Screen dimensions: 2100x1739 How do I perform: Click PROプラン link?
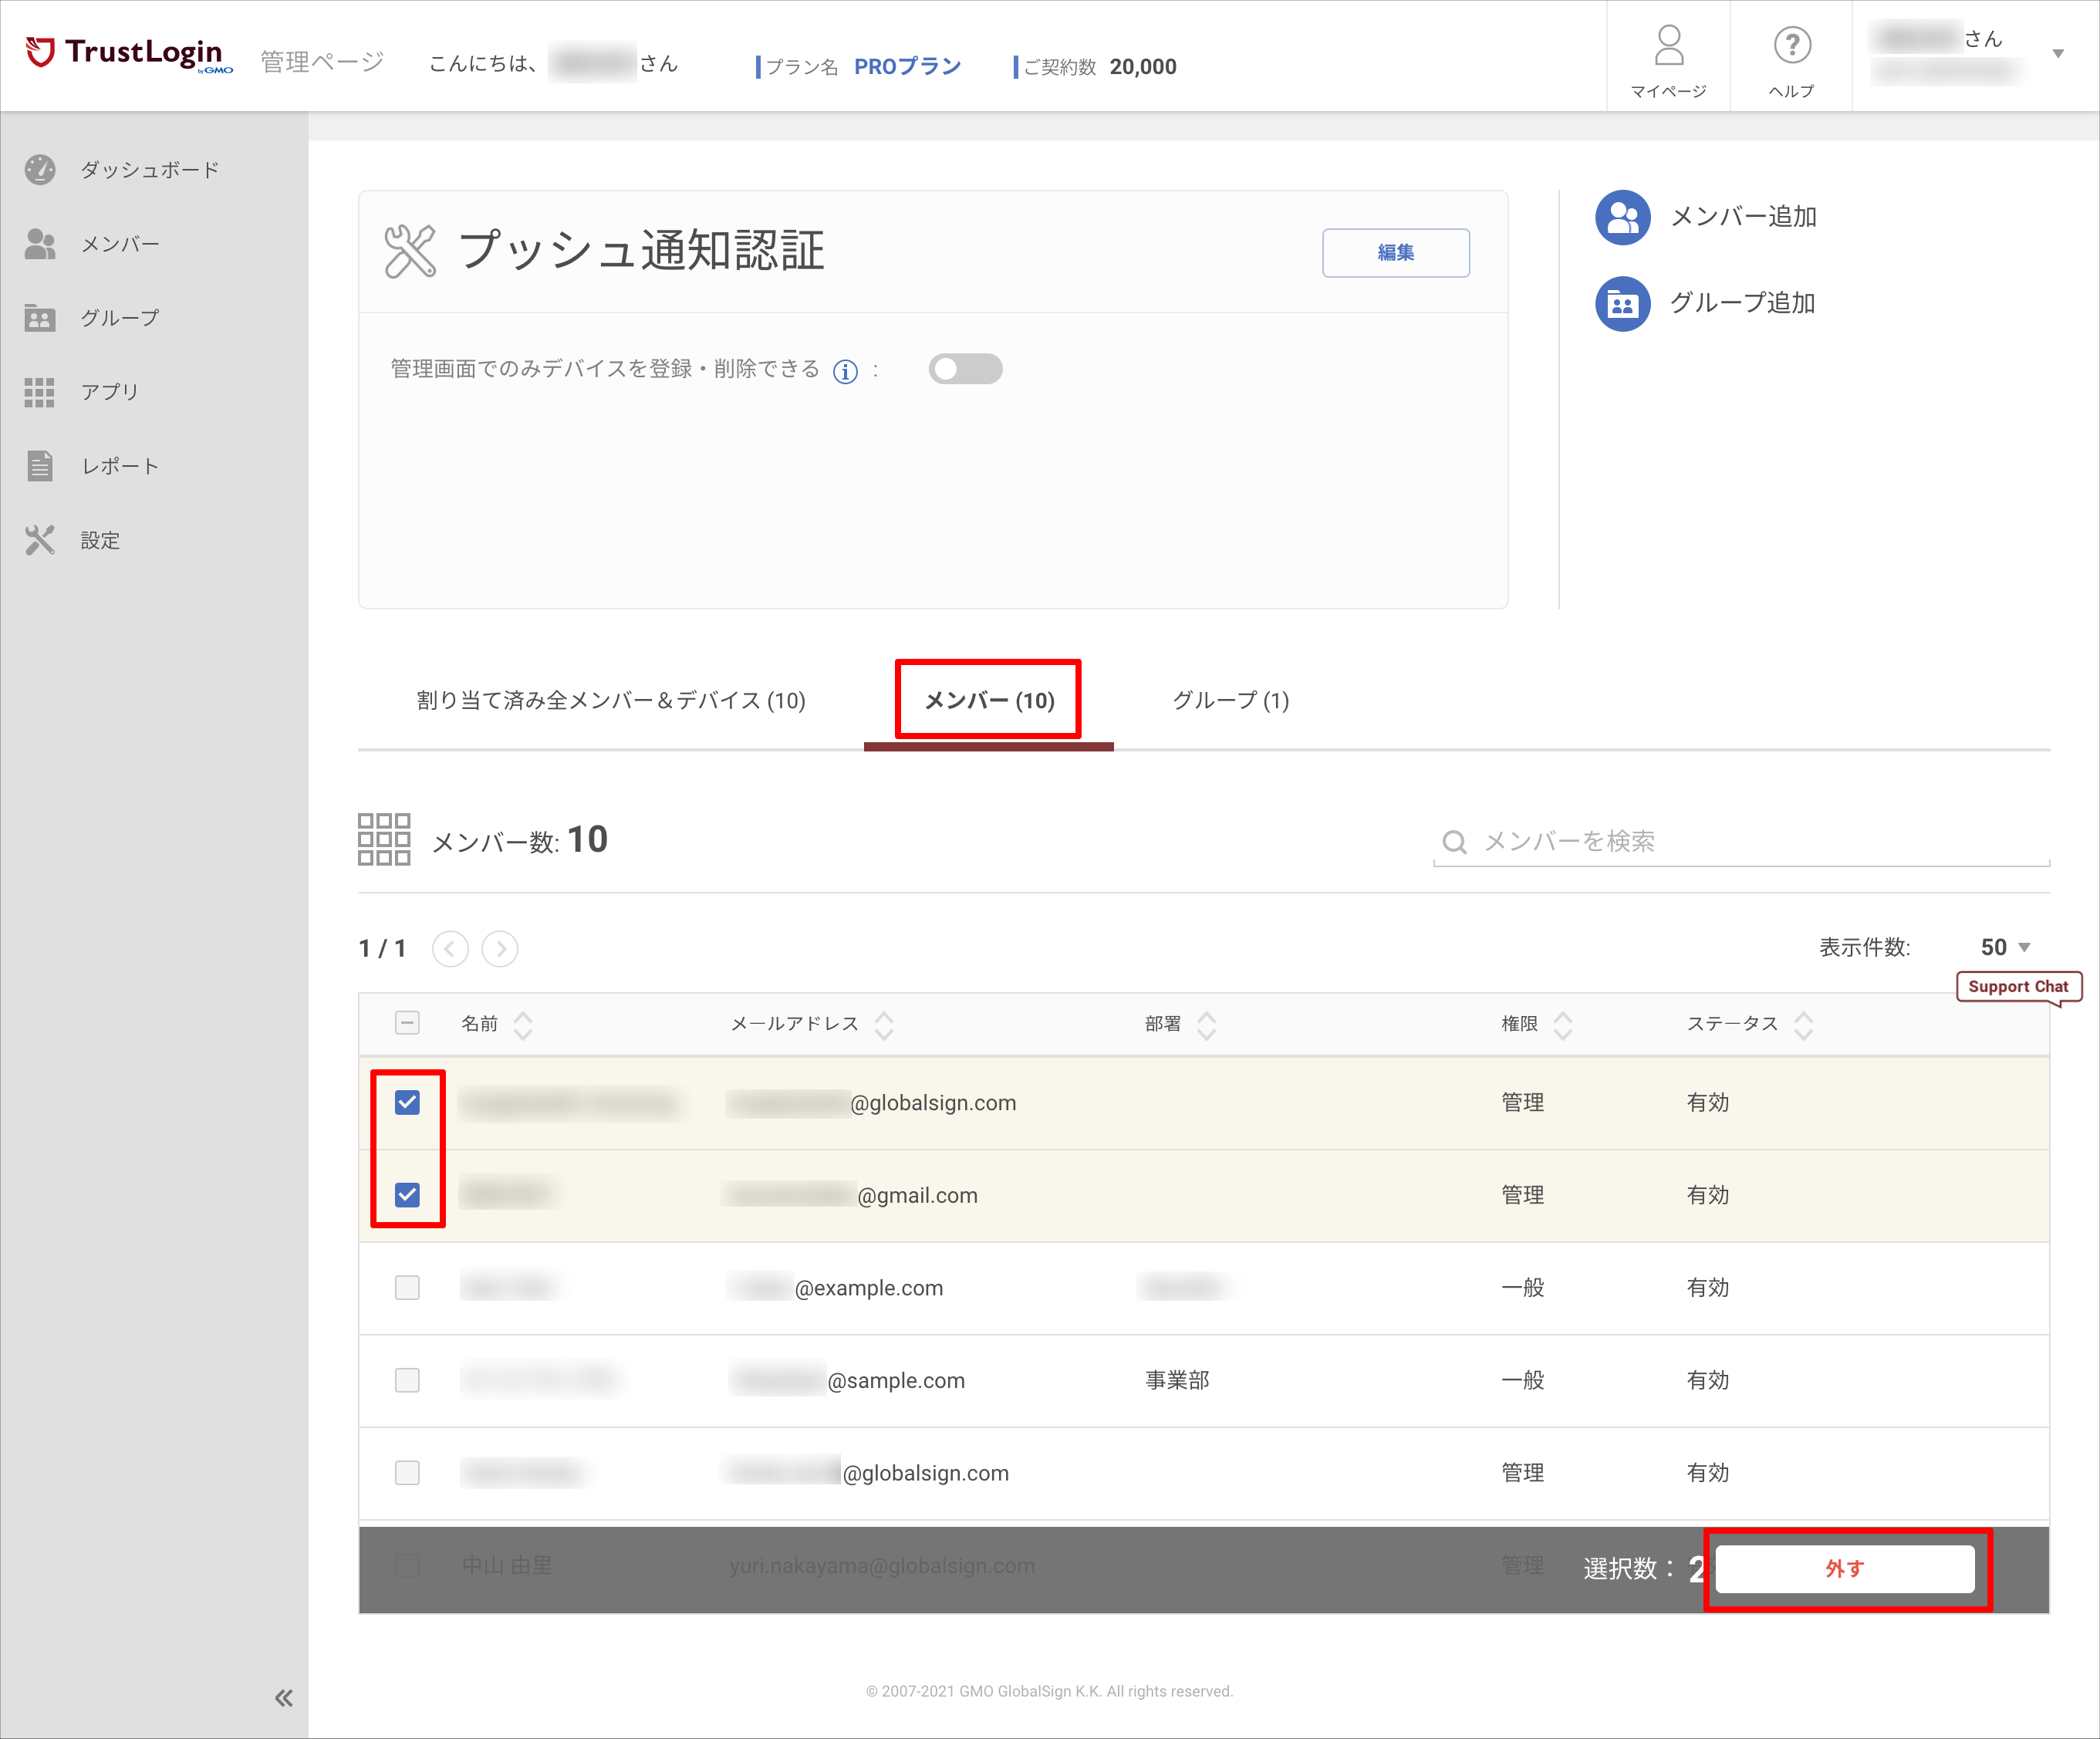pyautogui.click(x=907, y=66)
